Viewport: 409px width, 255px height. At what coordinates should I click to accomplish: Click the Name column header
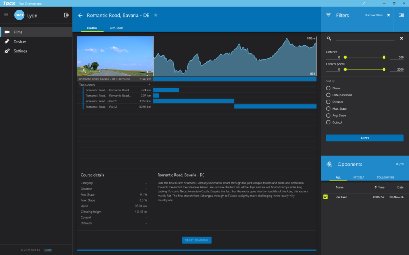click(340, 187)
